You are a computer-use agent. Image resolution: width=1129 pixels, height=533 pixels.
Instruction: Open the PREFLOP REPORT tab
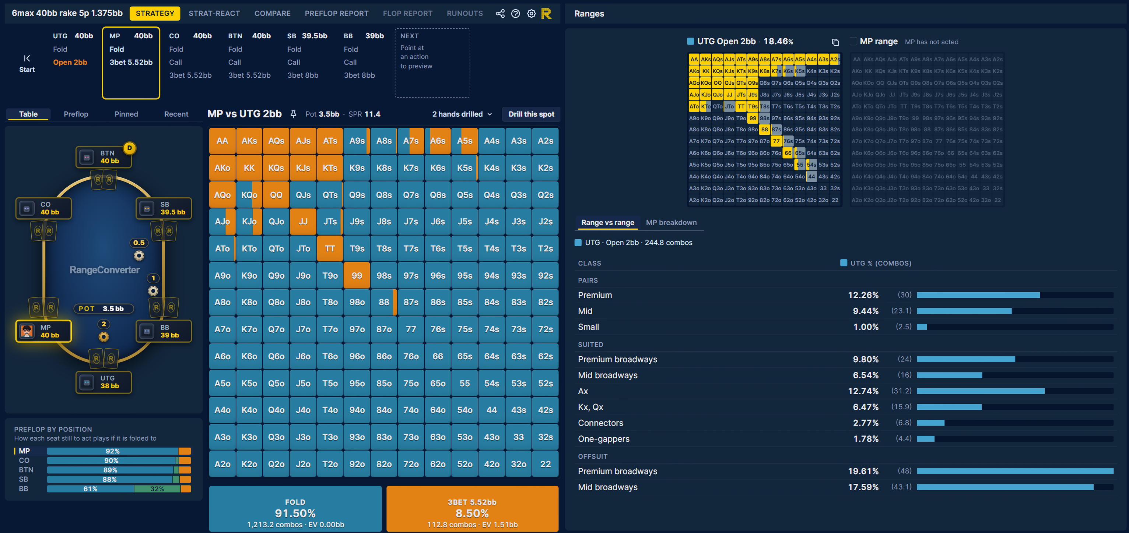click(336, 14)
